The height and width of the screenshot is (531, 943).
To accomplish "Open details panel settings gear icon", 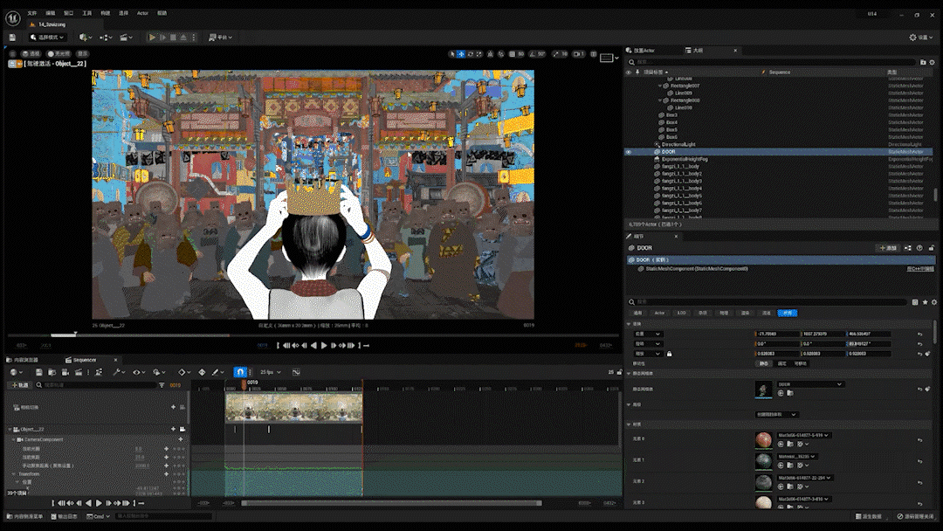I will click(934, 302).
